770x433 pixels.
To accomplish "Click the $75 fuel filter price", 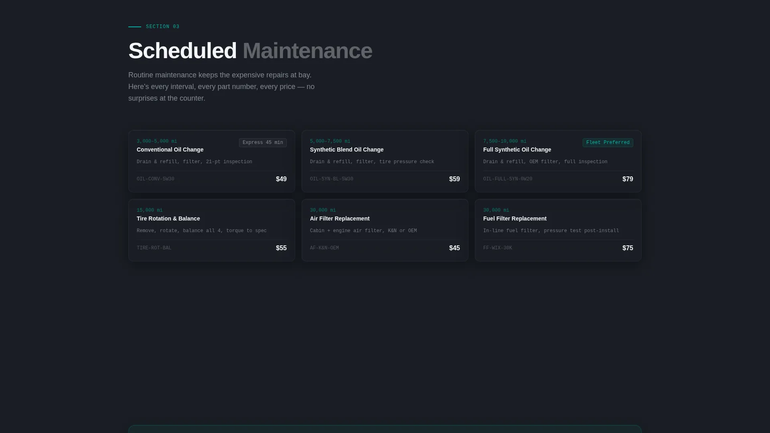I will [628, 248].
